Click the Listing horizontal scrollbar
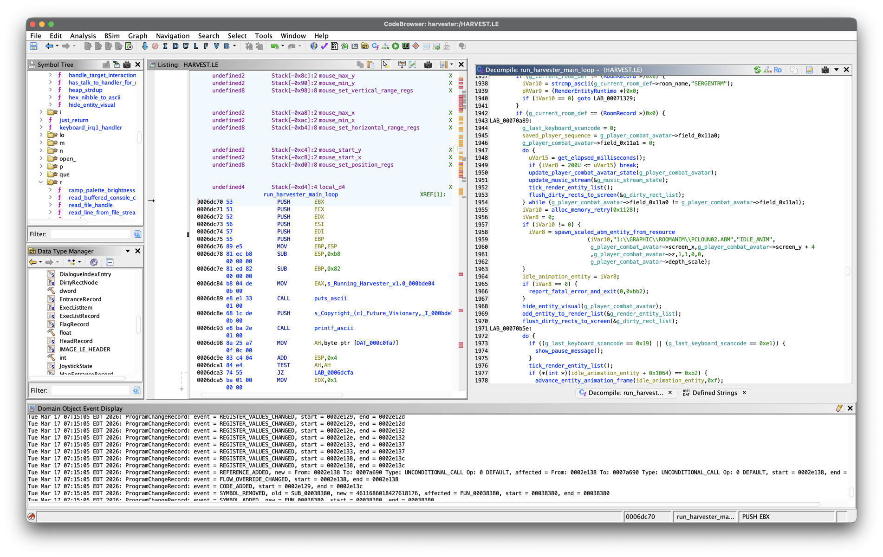 272,395
